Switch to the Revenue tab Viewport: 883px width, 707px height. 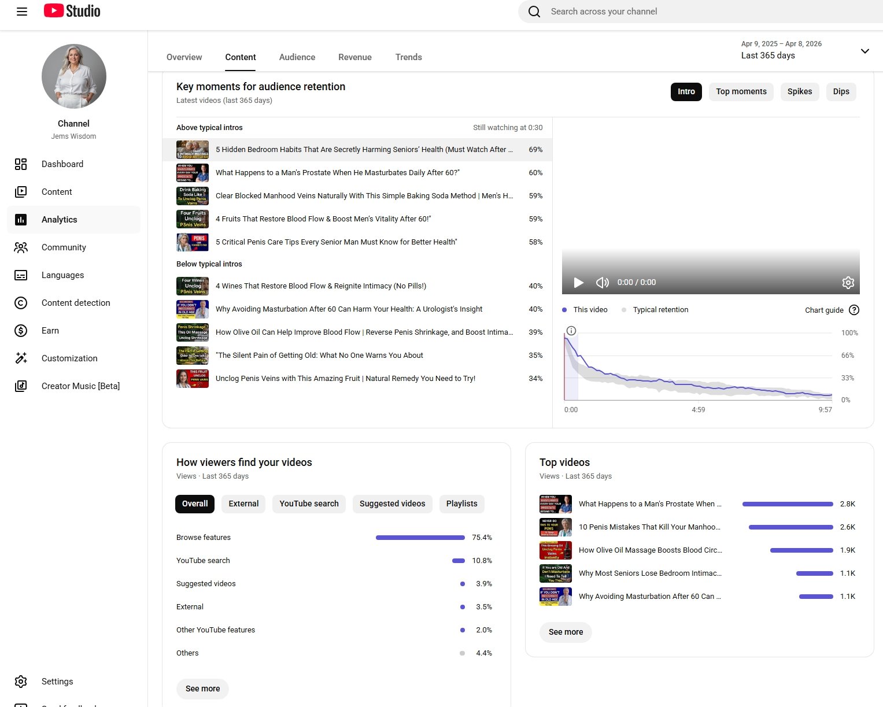pos(354,57)
